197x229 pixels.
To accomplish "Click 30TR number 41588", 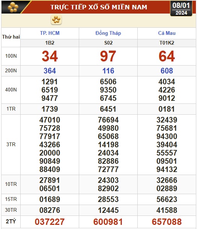I will (167, 211).
